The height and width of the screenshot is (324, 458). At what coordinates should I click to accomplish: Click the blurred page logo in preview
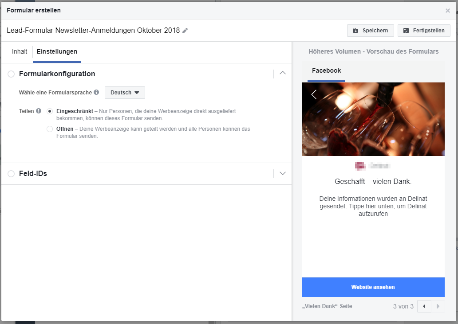point(360,166)
